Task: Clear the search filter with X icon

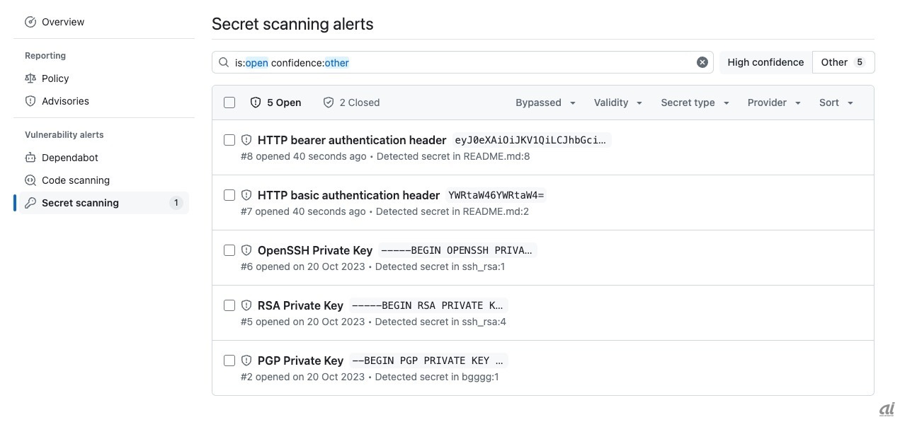Action: click(x=702, y=62)
